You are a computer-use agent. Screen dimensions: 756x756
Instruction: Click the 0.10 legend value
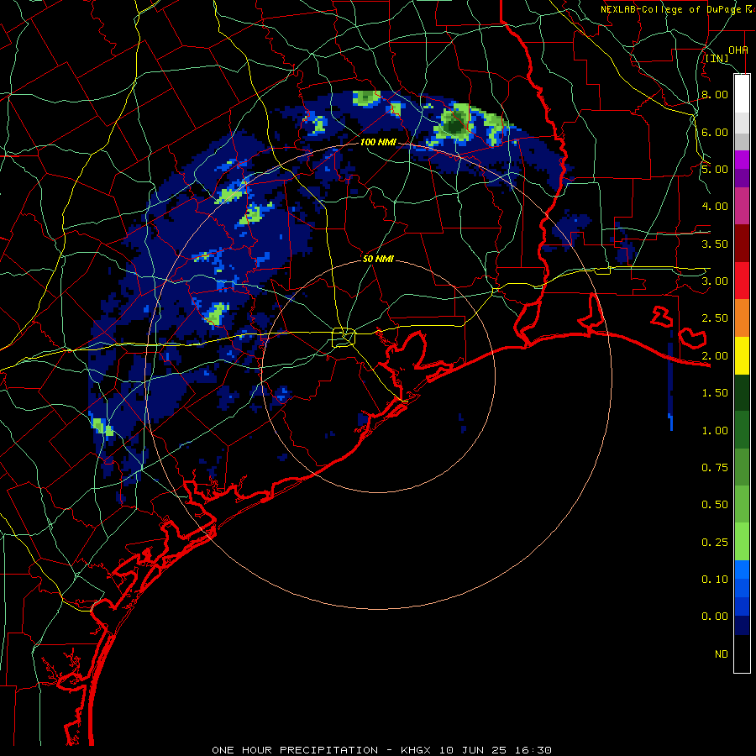715,580
